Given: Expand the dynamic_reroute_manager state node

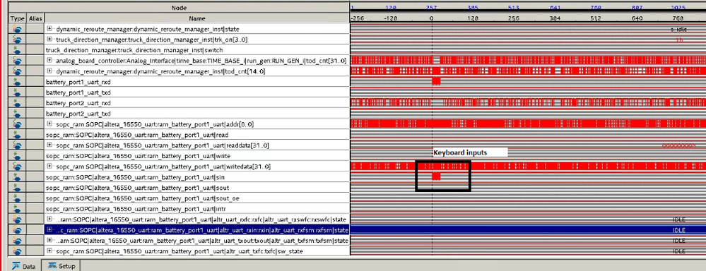Looking at the screenshot, I should point(49,29).
